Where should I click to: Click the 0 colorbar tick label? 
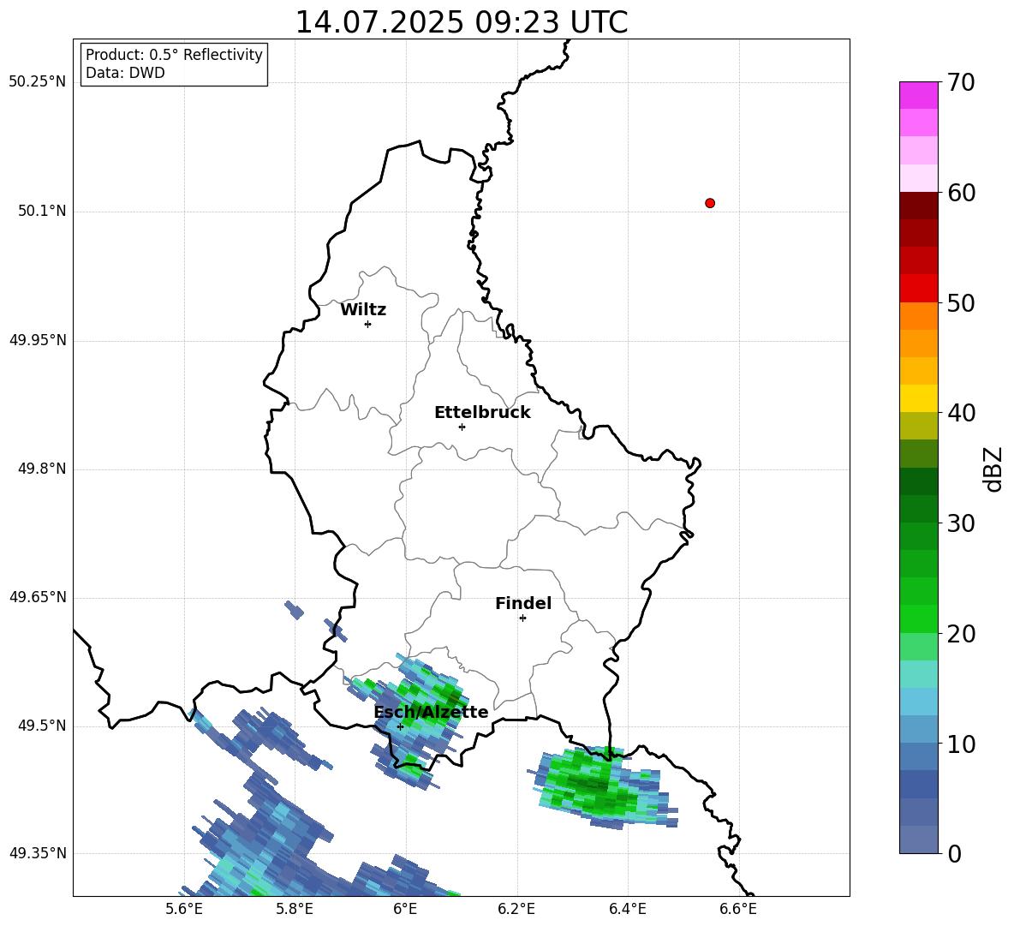click(955, 853)
